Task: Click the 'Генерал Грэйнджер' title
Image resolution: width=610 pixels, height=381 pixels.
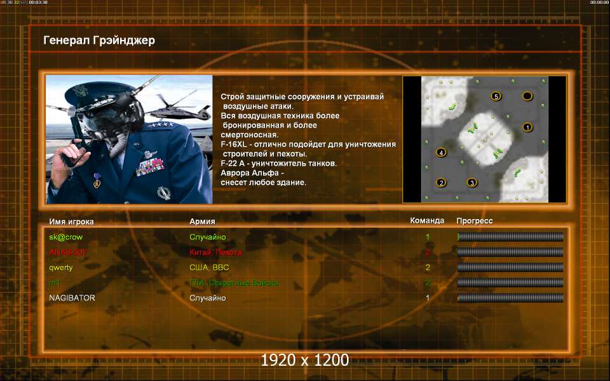Action: [x=99, y=41]
